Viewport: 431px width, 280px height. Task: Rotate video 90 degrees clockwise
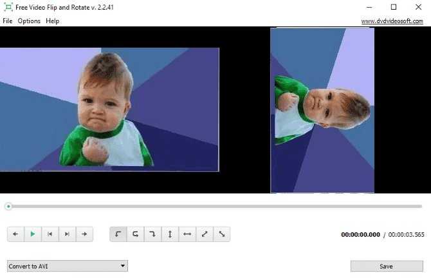152,234
